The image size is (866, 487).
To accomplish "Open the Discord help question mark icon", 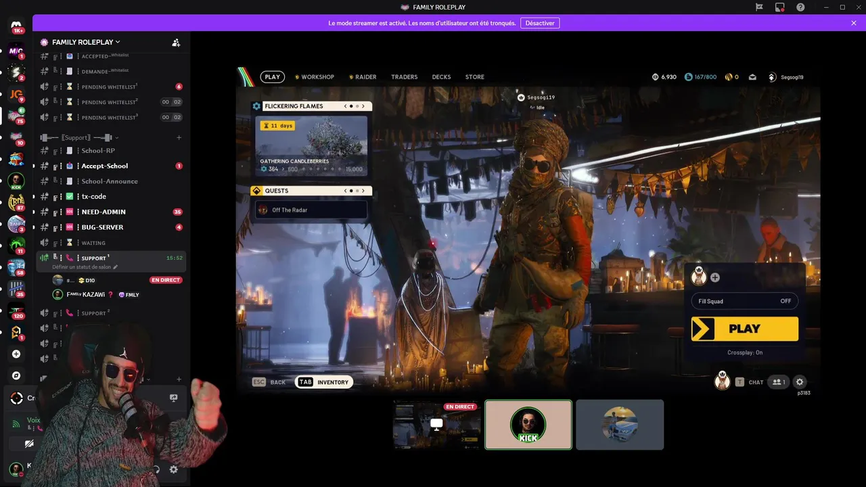I will pos(800,7).
